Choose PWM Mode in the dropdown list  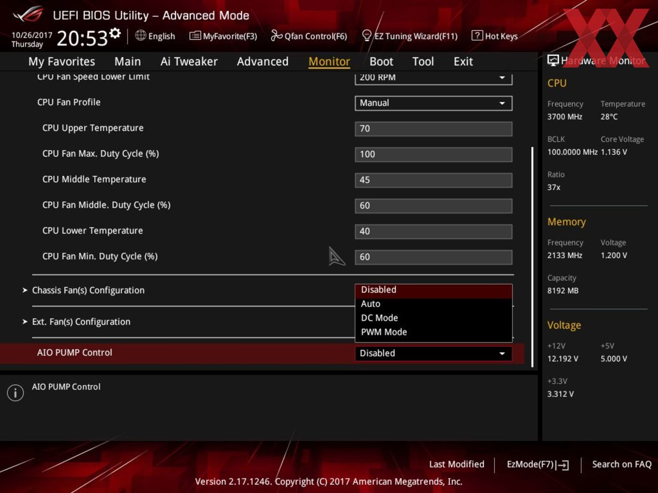point(434,332)
